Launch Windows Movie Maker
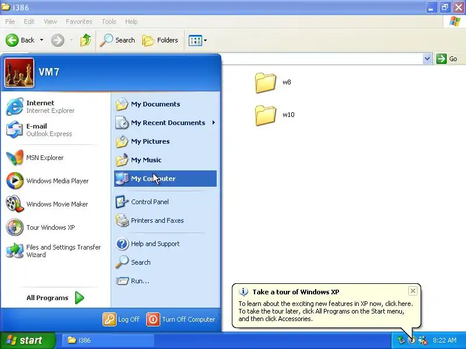 tap(55, 204)
